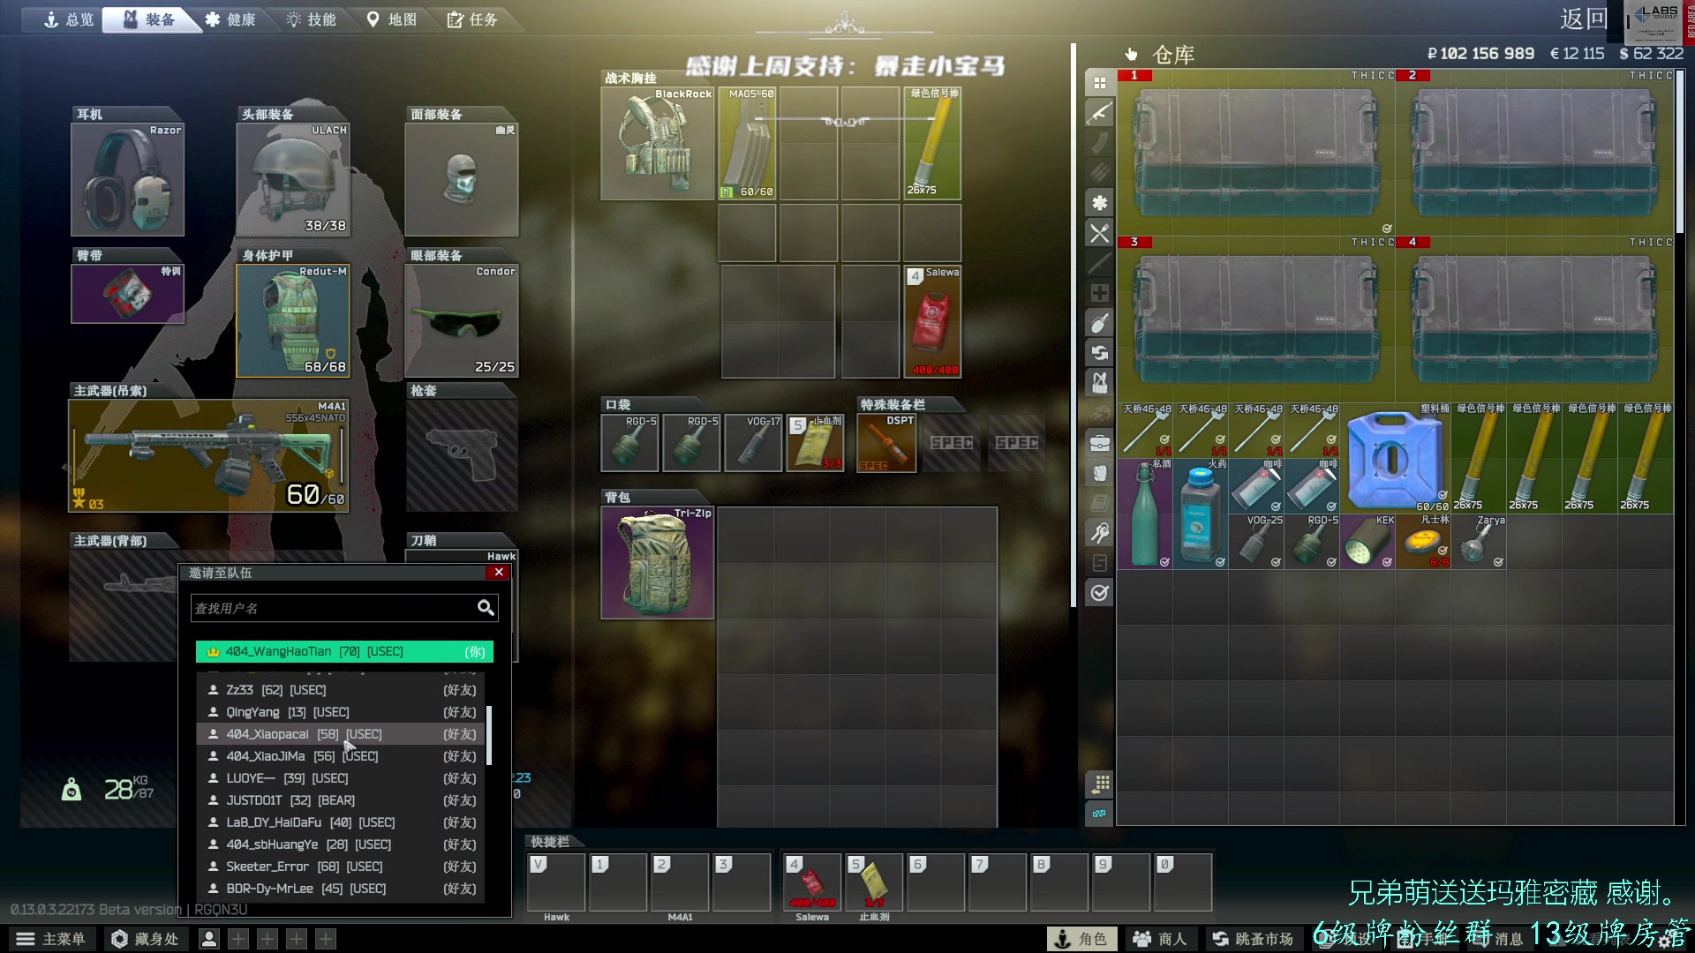The height and width of the screenshot is (953, 1695).
Task: Open the 总览 overview tab
Action: [x=68, y=19]
